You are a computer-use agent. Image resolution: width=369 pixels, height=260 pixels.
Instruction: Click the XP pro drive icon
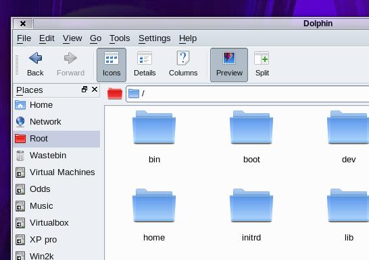(20, 240)
